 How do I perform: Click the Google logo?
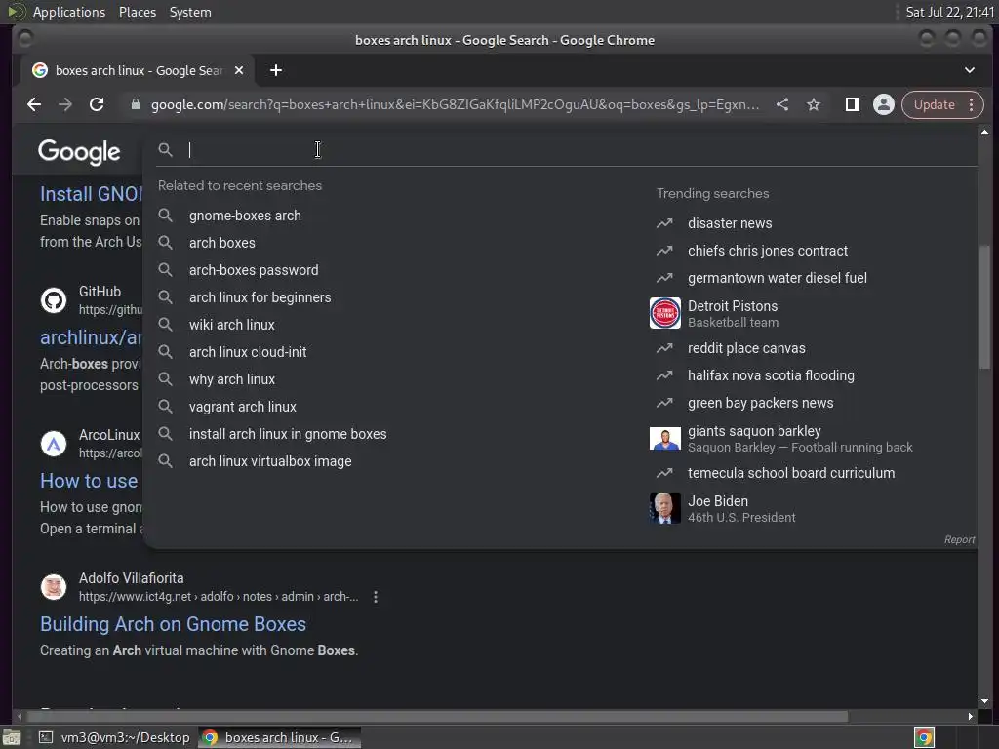[x=79, y=151]
